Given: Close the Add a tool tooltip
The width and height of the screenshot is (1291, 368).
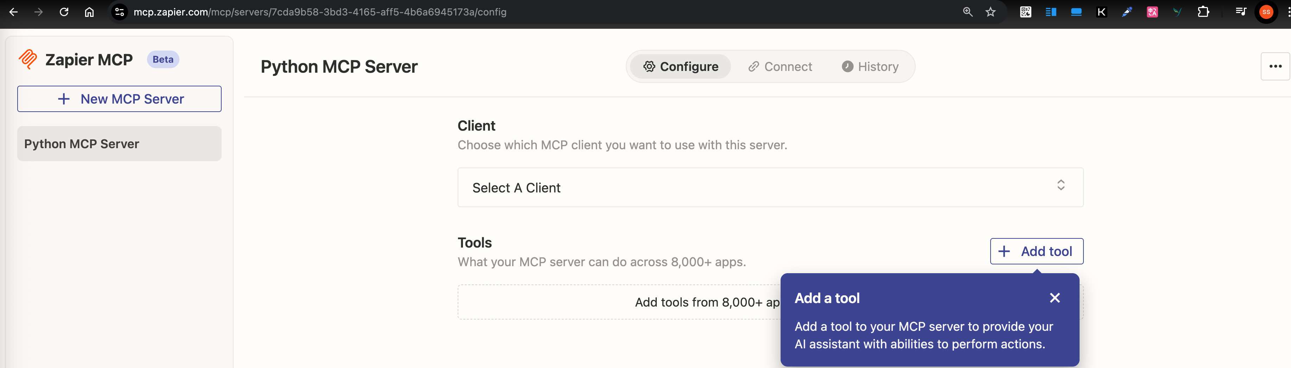Looking at the screenshot, I should coord(1055,298).
